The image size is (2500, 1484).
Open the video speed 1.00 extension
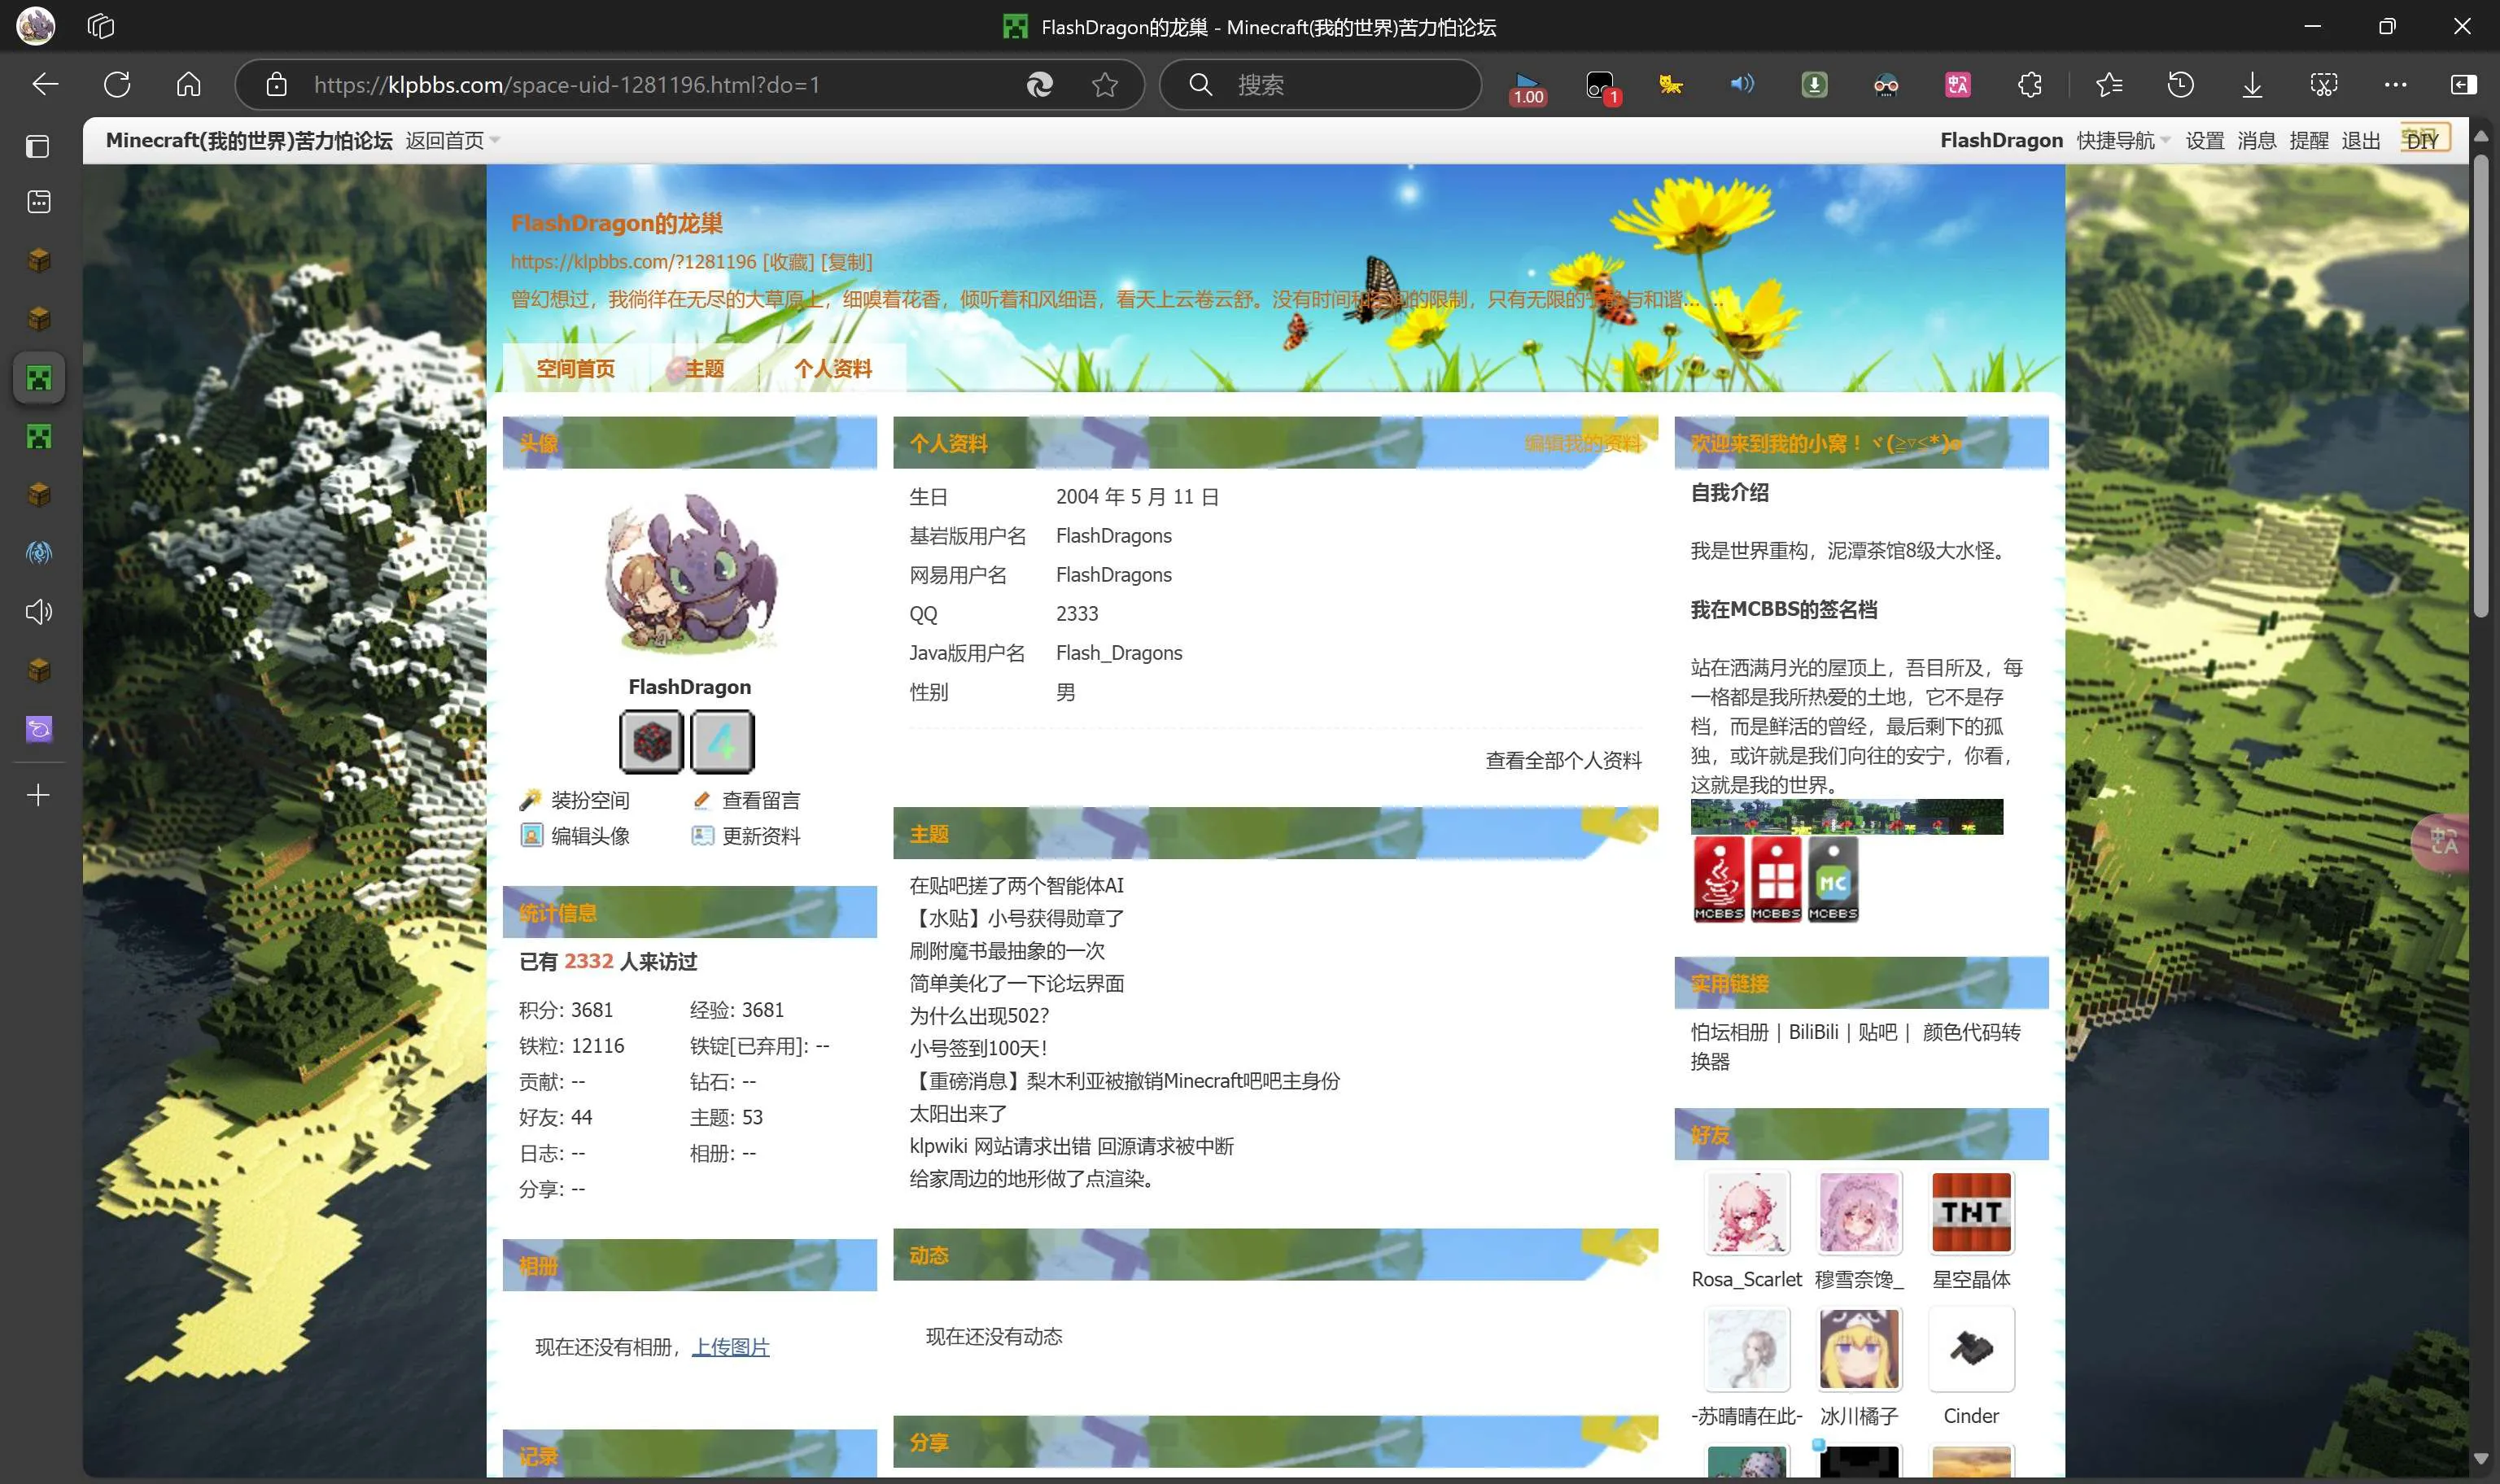[1527, 87]
